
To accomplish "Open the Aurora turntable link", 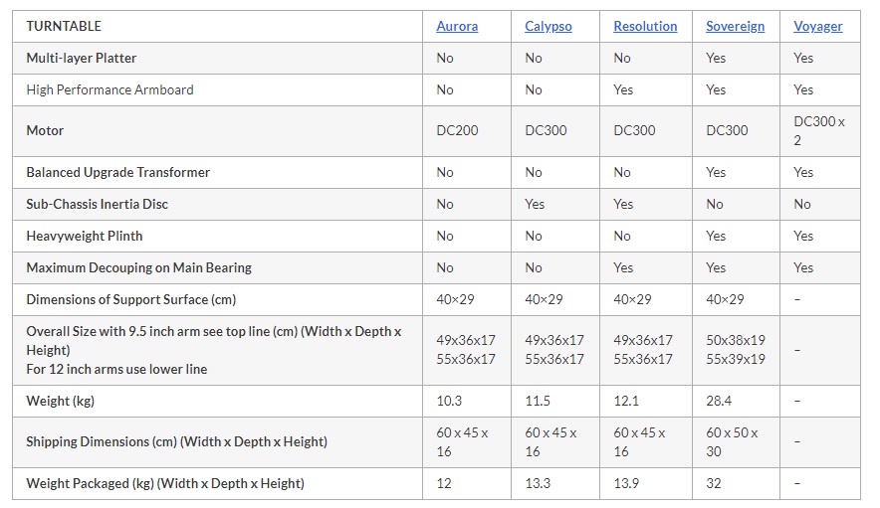I will click(457, 27).
